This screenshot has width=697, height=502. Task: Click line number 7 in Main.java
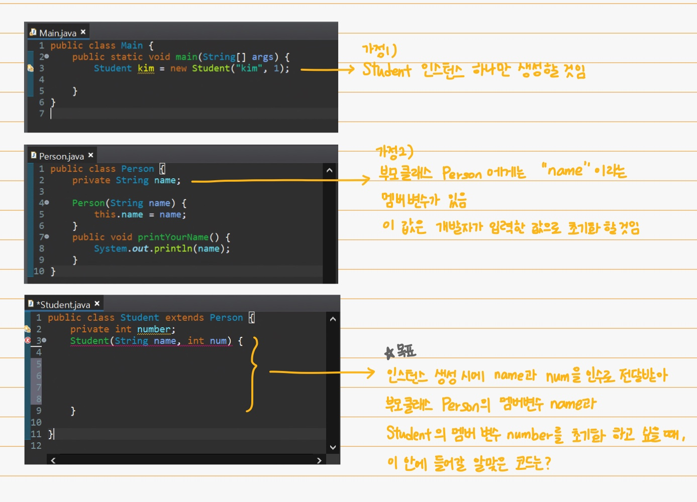tap(41, 113)
